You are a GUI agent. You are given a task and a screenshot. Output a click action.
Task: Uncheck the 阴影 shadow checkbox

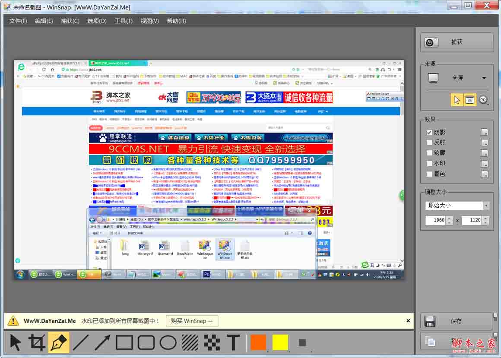pyautogui.click(x=429, y=132)
